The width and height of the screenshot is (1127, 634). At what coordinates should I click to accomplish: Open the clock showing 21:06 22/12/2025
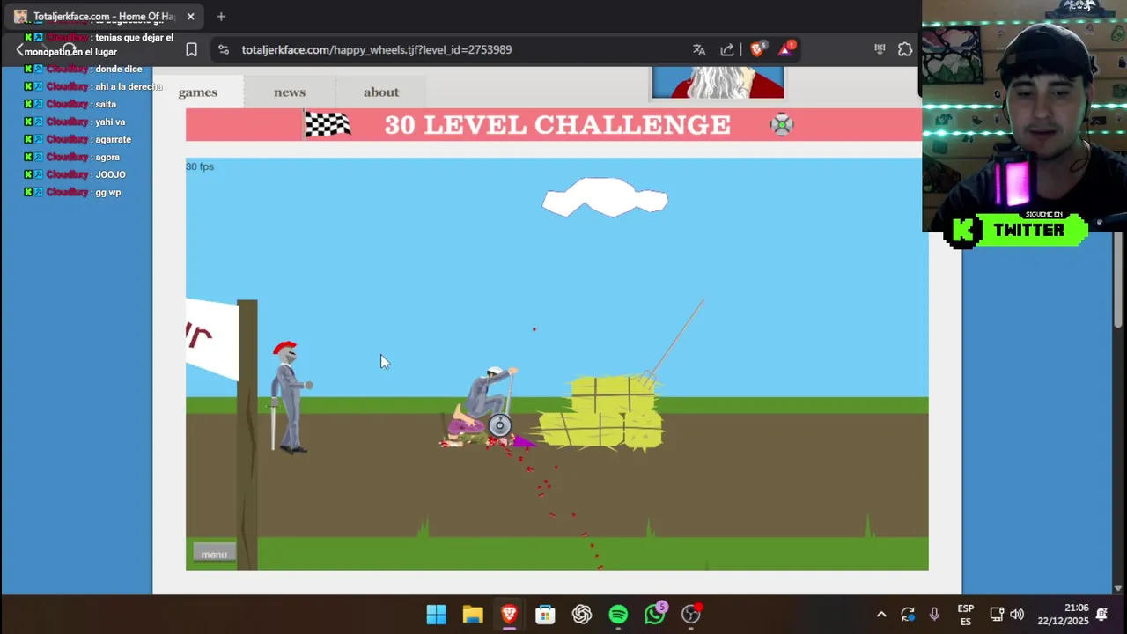pos(1063,615)
